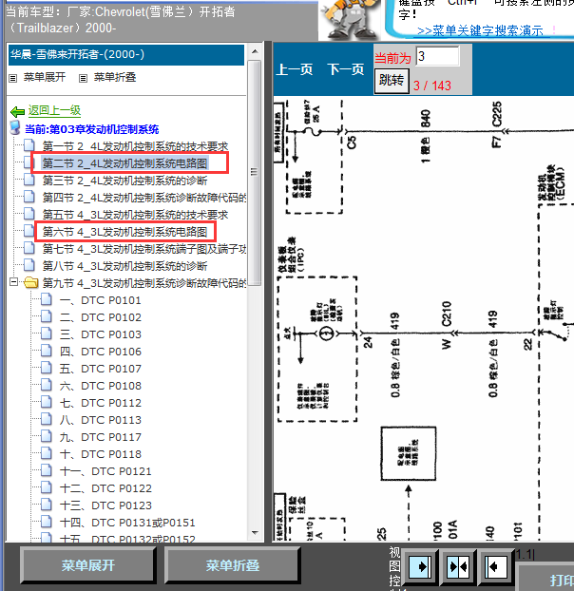Go to previous page with 上一页
Screen dimensions: 574x591
tap(295, 69)
